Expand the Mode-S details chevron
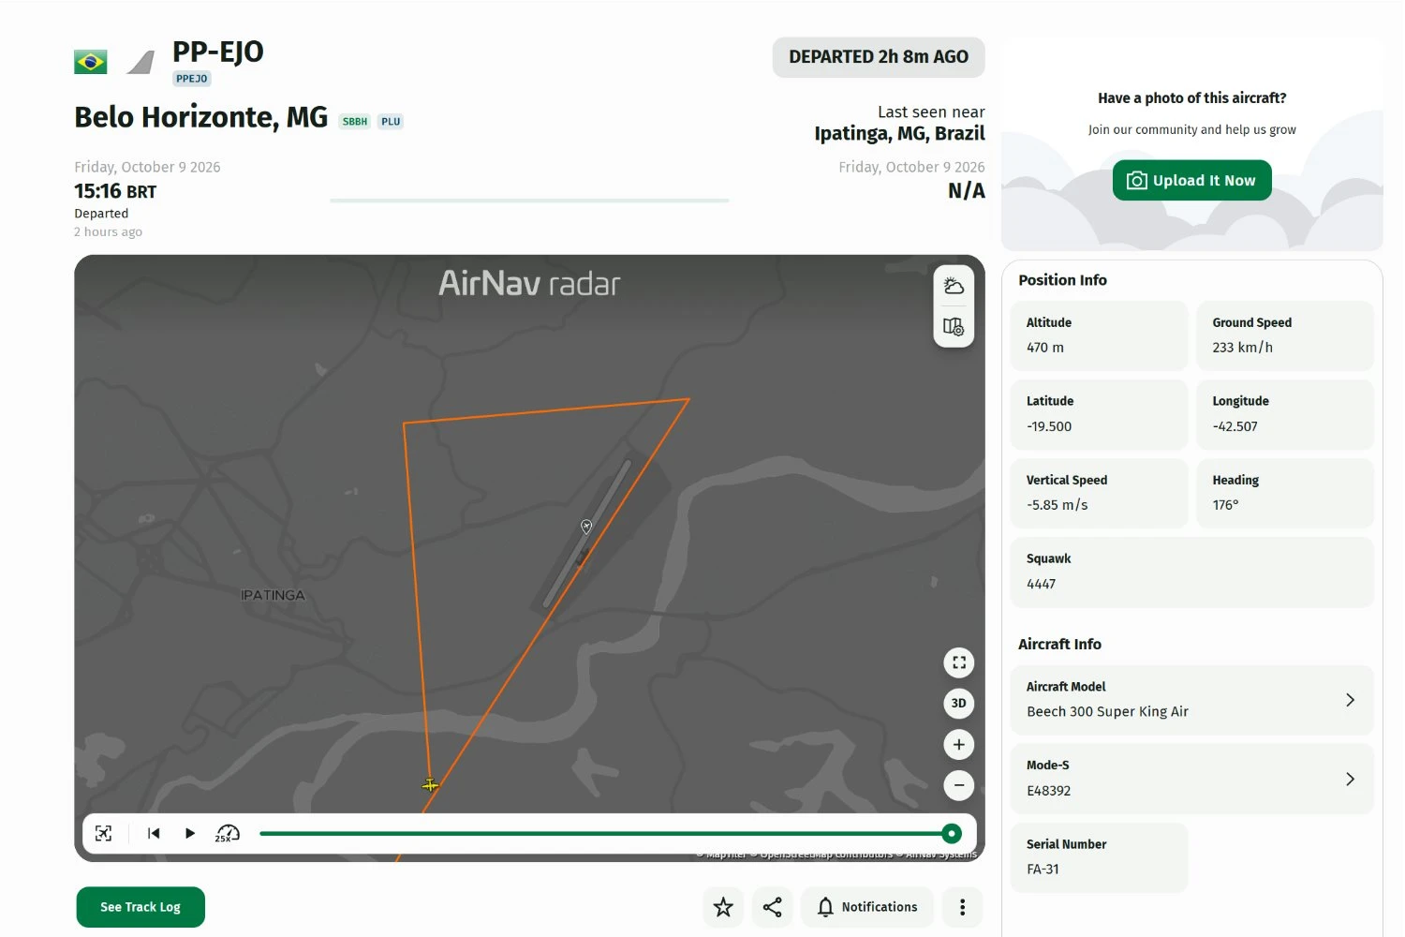 [1350, 779]
